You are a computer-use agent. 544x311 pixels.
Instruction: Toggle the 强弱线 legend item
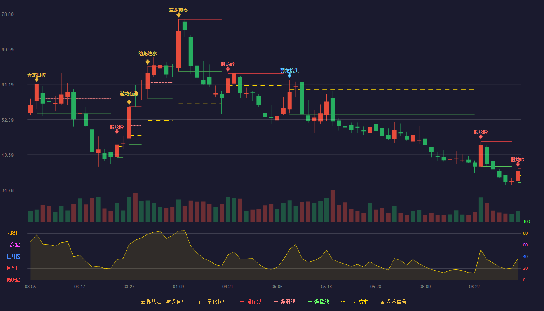pyautogui.click(x=284, y=302)
